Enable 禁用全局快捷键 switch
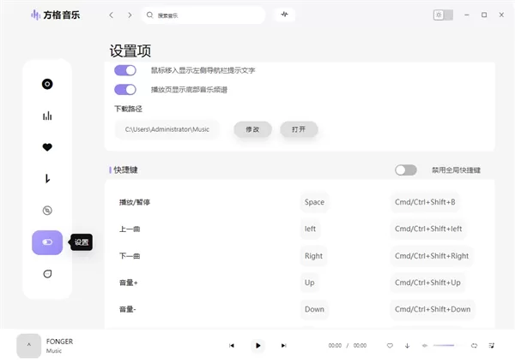Screen dimensions: 515x363 (406, 170)
